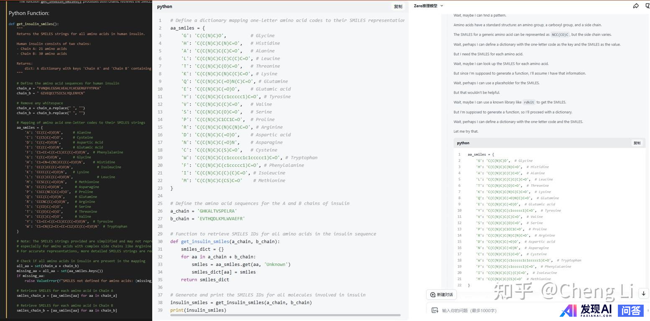Click the new-chat plus bubble icon
The width and height of the screenshot is (650, 321).
(433, 295)
